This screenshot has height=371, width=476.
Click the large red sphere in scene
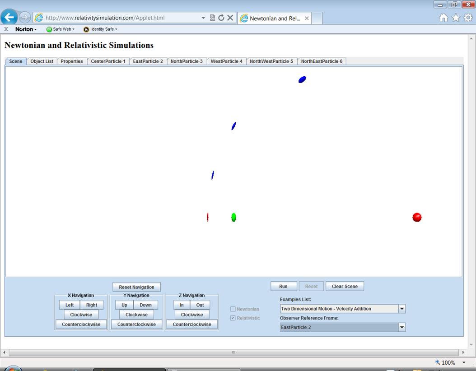pyautogui.click(x=417, y=218)
